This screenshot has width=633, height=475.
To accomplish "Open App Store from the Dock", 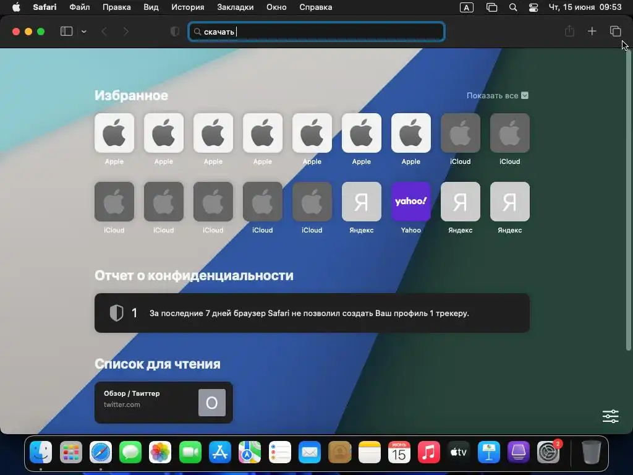I will (x=220, y=452).
